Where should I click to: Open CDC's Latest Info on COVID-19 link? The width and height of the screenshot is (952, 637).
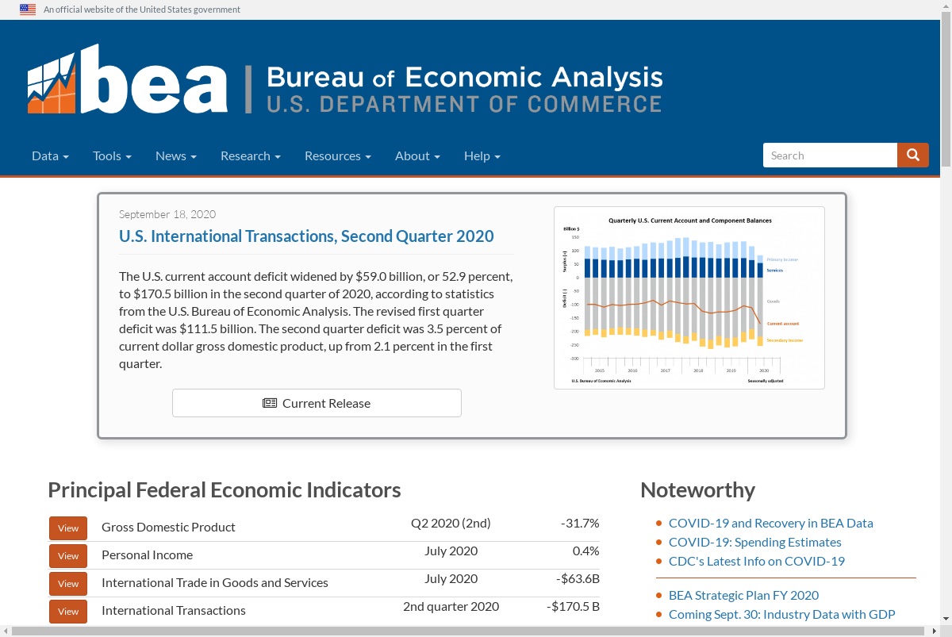[x=757, y=561]
